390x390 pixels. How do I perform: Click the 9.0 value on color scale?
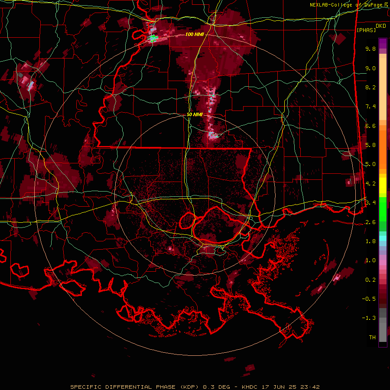point(370,68)
